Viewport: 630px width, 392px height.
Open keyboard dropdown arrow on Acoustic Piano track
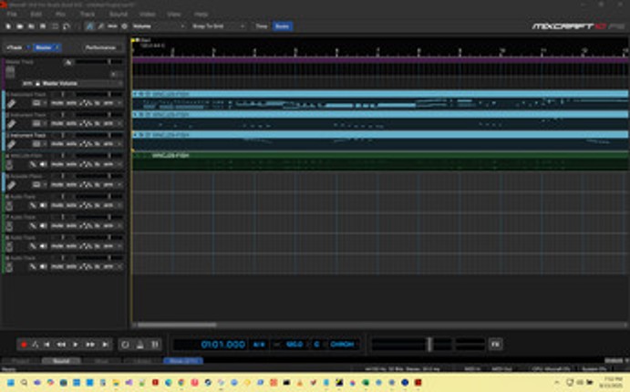[x=44, y=185]
